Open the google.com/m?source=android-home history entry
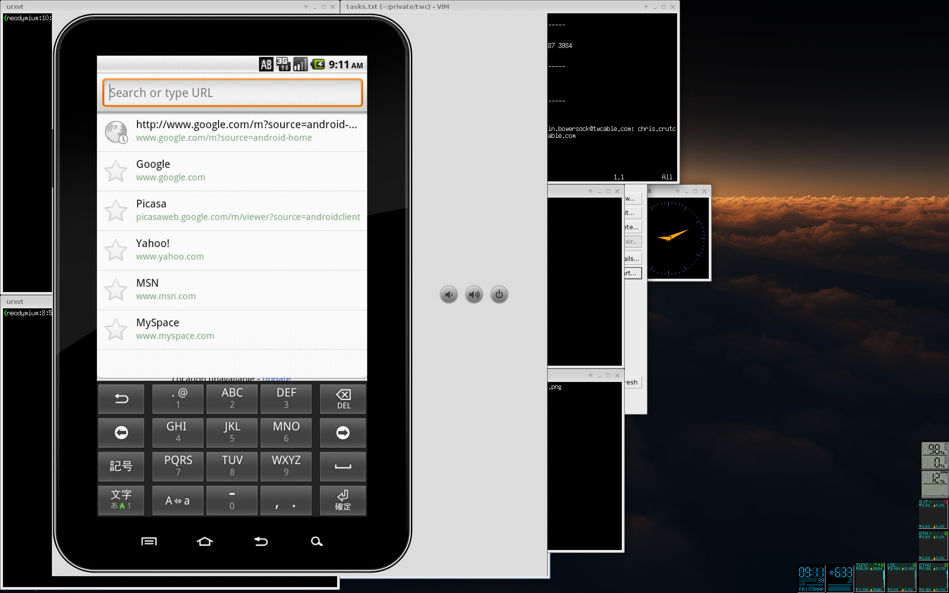949x593 pixels. [232, 131]
